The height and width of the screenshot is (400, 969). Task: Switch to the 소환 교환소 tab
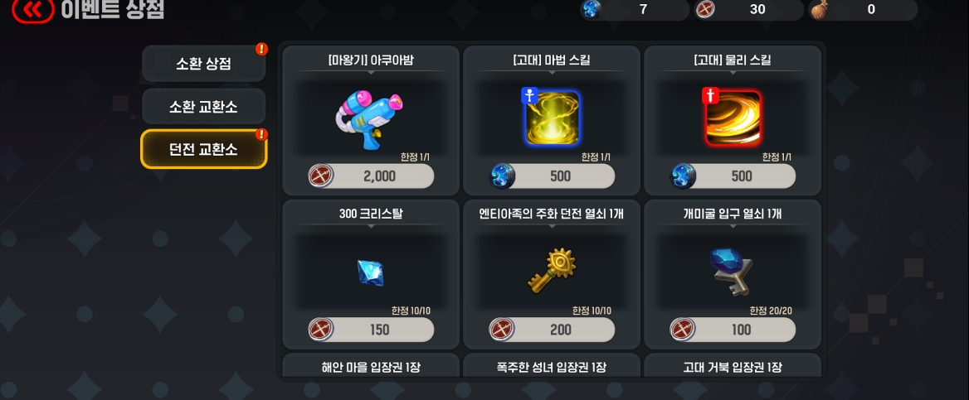(x=204, y=106)
